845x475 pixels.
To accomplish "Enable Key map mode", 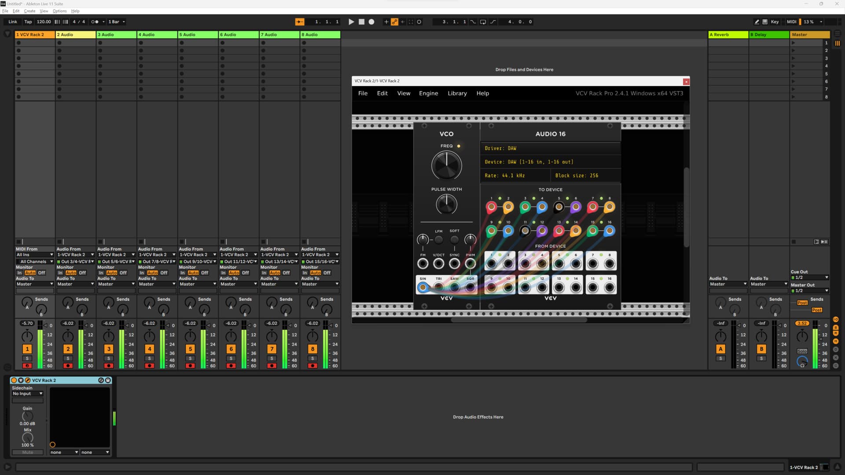I will click(775, 22).
